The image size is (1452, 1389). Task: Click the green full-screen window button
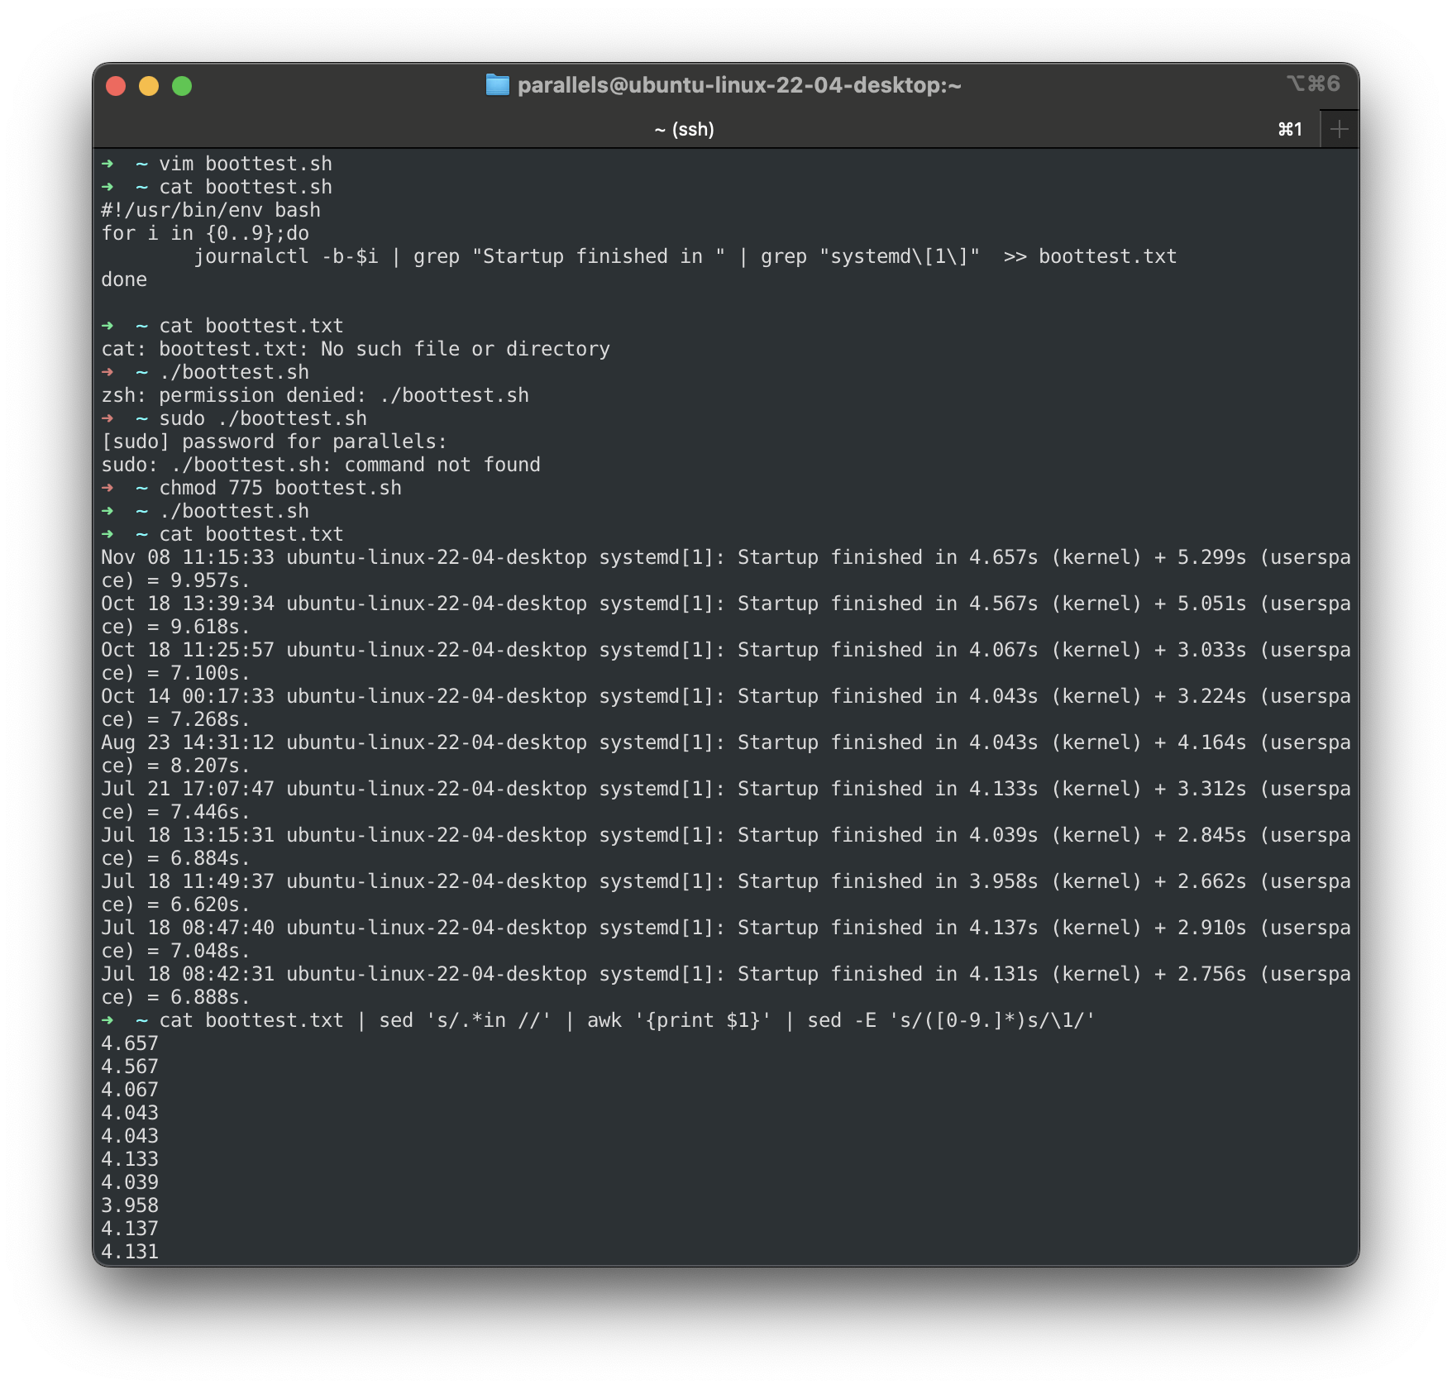[x=181, y=84]
